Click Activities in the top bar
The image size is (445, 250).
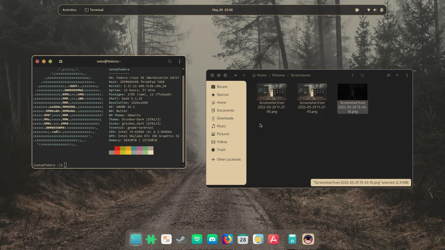click(x=69, y=9)
